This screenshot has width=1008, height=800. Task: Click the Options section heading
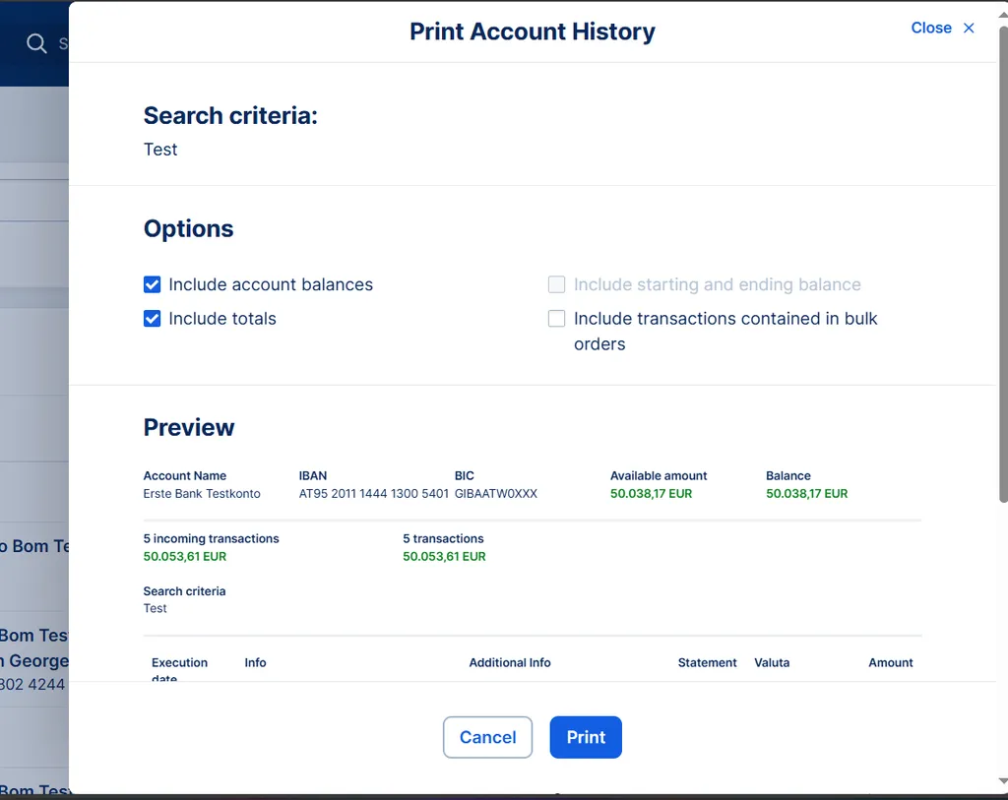(x=188, y=228)
